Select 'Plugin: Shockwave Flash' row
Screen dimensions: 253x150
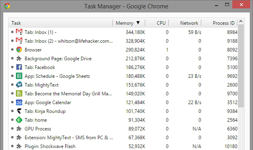(123, 146)
